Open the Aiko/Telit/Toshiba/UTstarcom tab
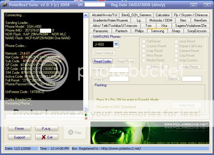Screen dimensions: 214x155 (115, 26)
